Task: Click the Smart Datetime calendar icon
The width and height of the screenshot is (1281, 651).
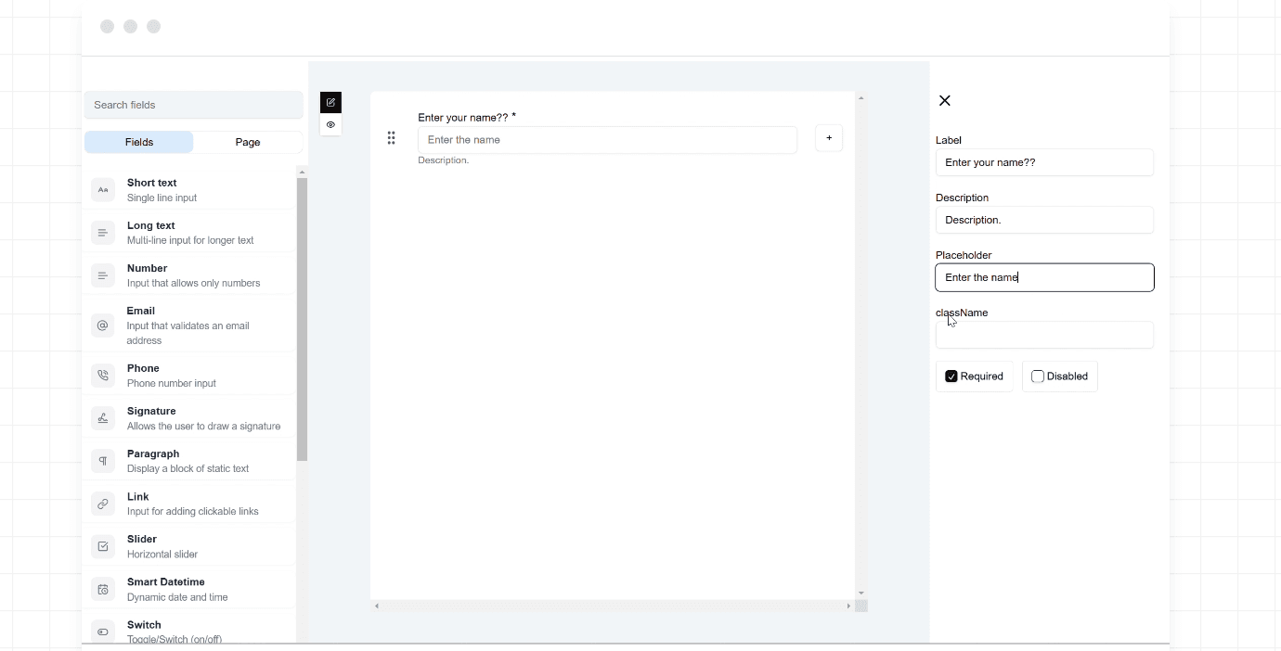Action: click(x=103, y=589)
